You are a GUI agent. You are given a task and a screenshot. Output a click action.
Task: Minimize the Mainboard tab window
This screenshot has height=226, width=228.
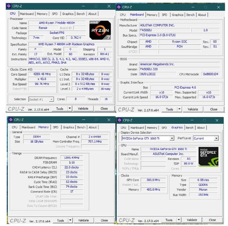[193, 7]
